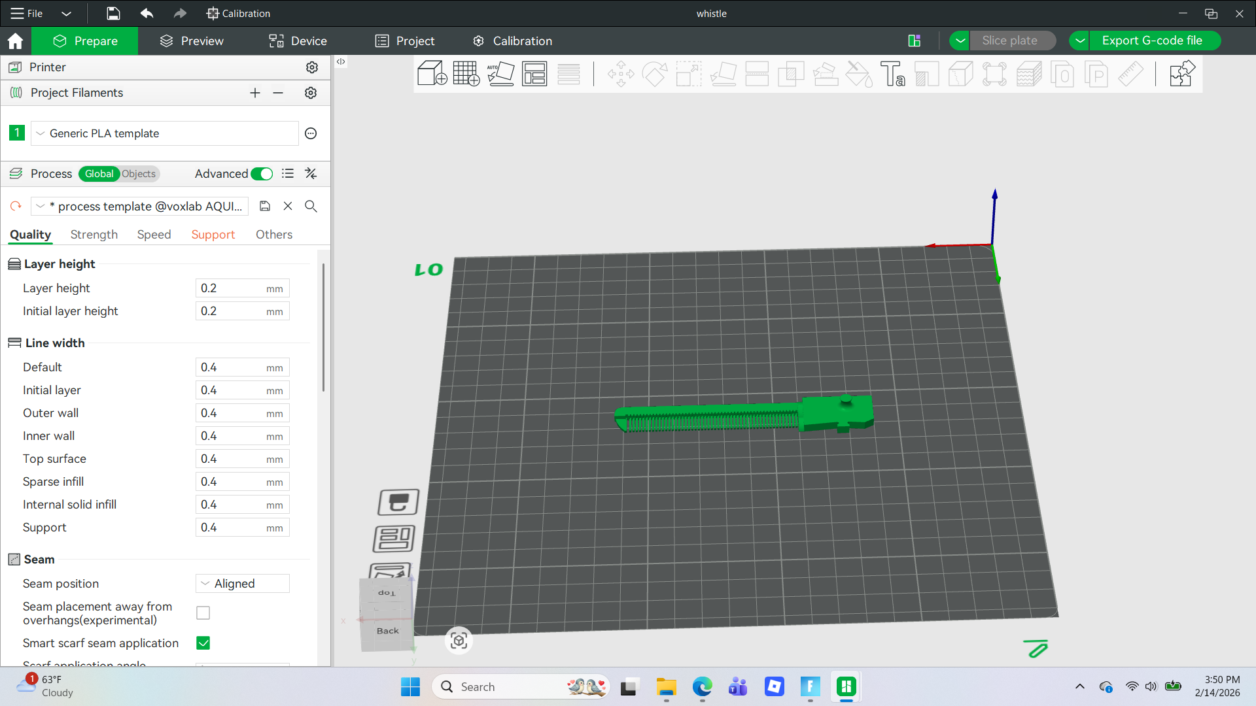Viewport: 1256px width, 706px height.
Task: Open the Export G-code dropdown arrow
Action: 1080,41
